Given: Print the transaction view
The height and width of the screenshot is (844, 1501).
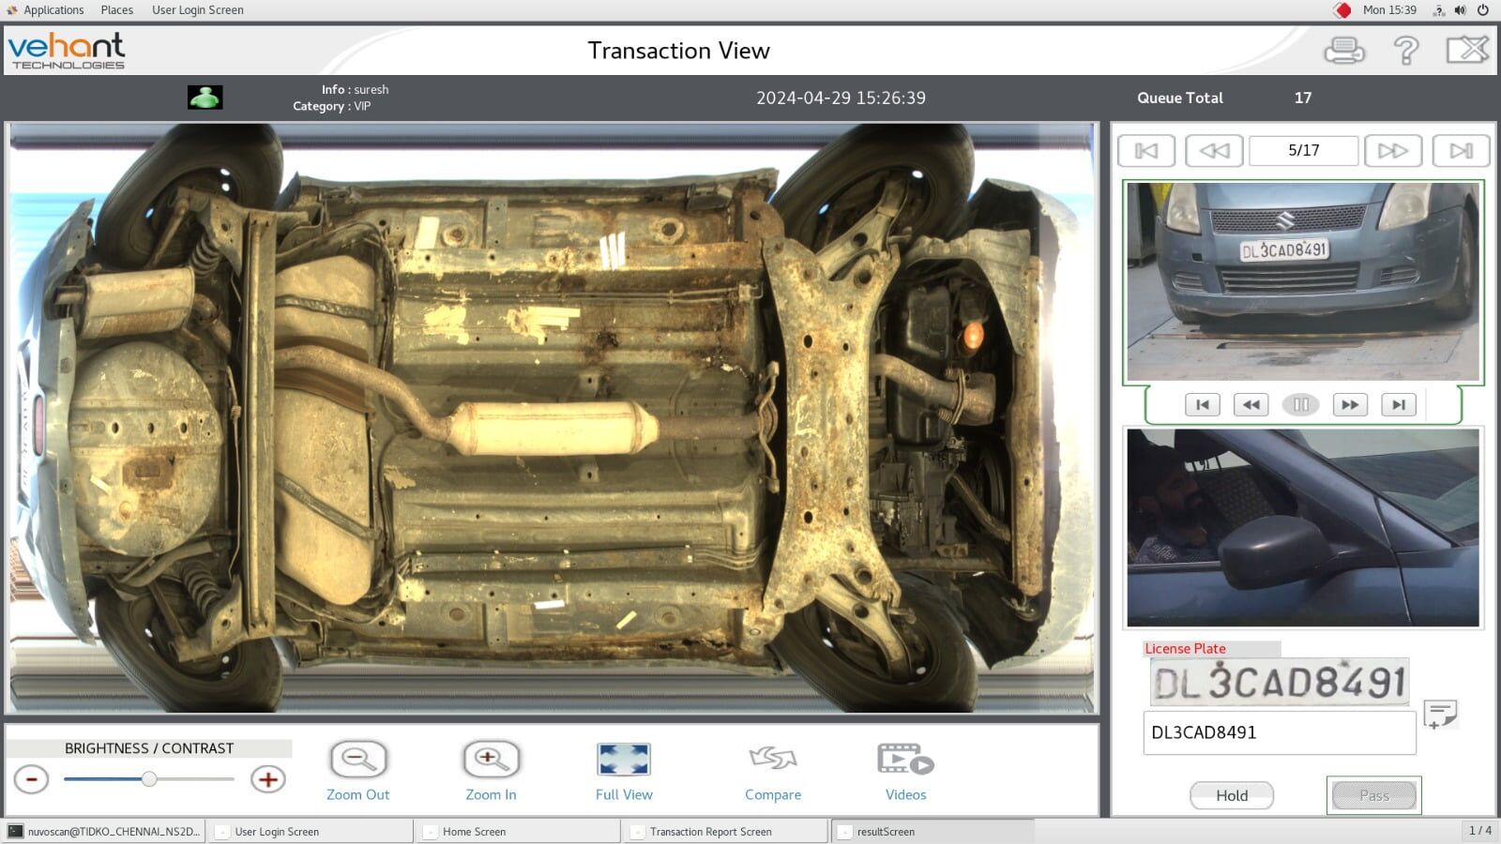Looking at the screenshot, I should (x=1343, y=50).
